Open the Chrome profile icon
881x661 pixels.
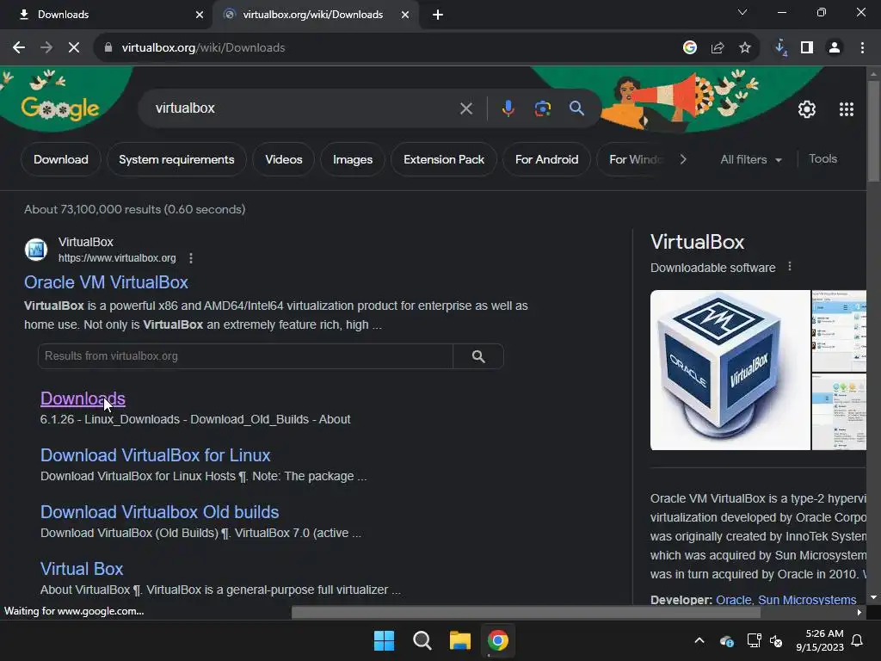pos(835,48)
